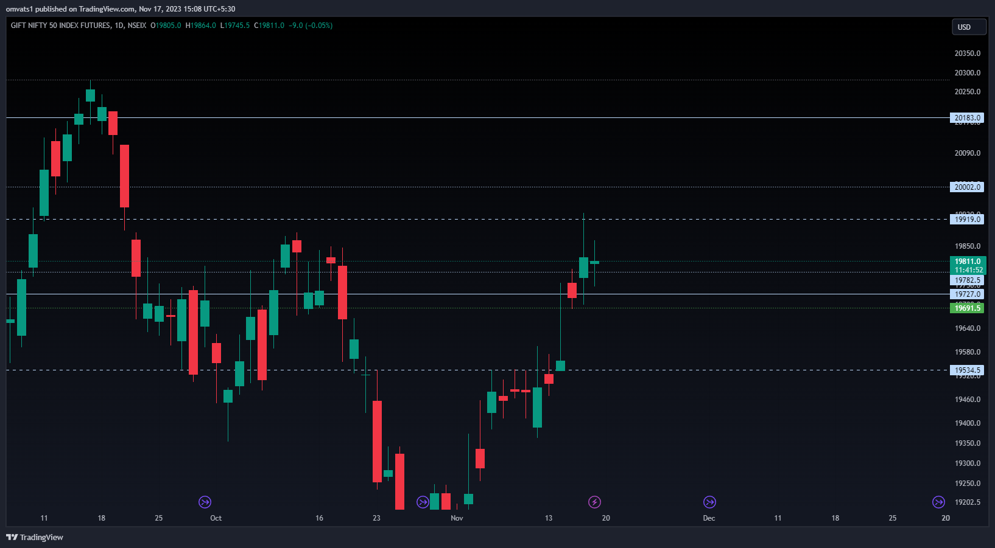This screenshot has height=548, width=995.
Task: Select the 20183.0 price label
Action: pos(967,118)
